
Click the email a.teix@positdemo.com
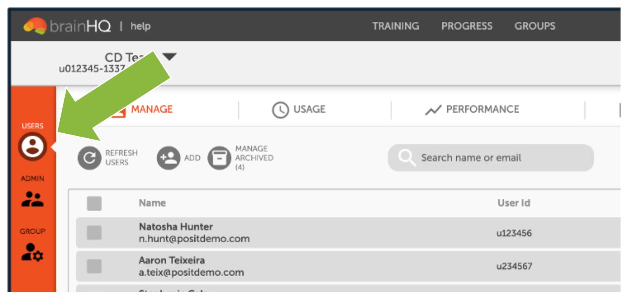click(191, 272)
